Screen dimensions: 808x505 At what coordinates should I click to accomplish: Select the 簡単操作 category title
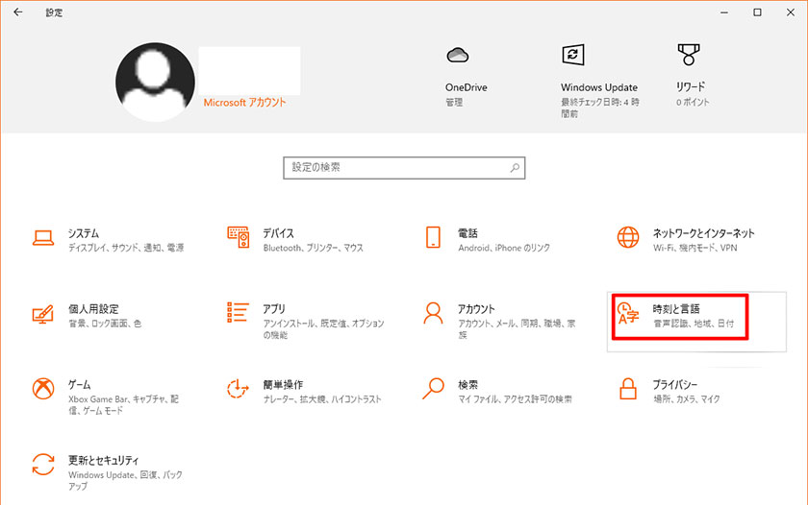[x=283, y=385]
